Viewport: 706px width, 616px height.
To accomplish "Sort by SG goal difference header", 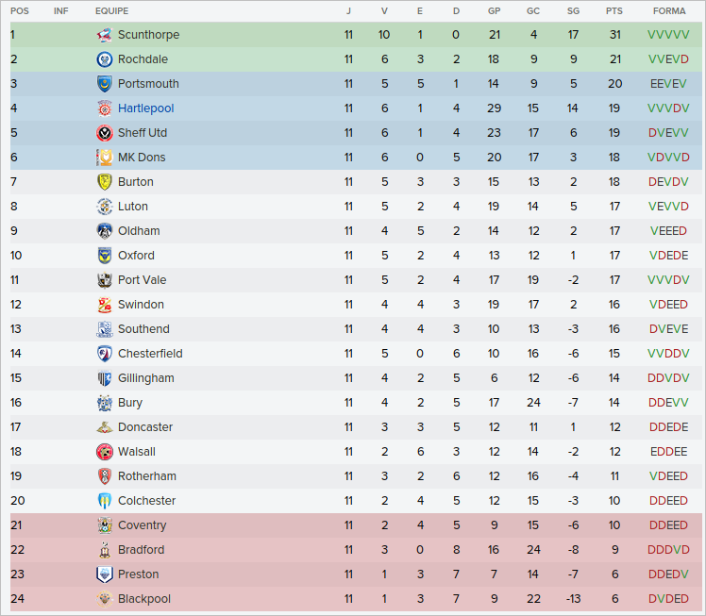I will pyautogui.click(x=574, y=10).
